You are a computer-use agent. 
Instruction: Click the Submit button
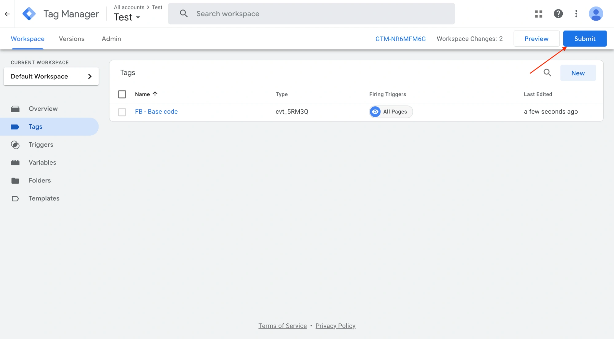coord(585,39)
